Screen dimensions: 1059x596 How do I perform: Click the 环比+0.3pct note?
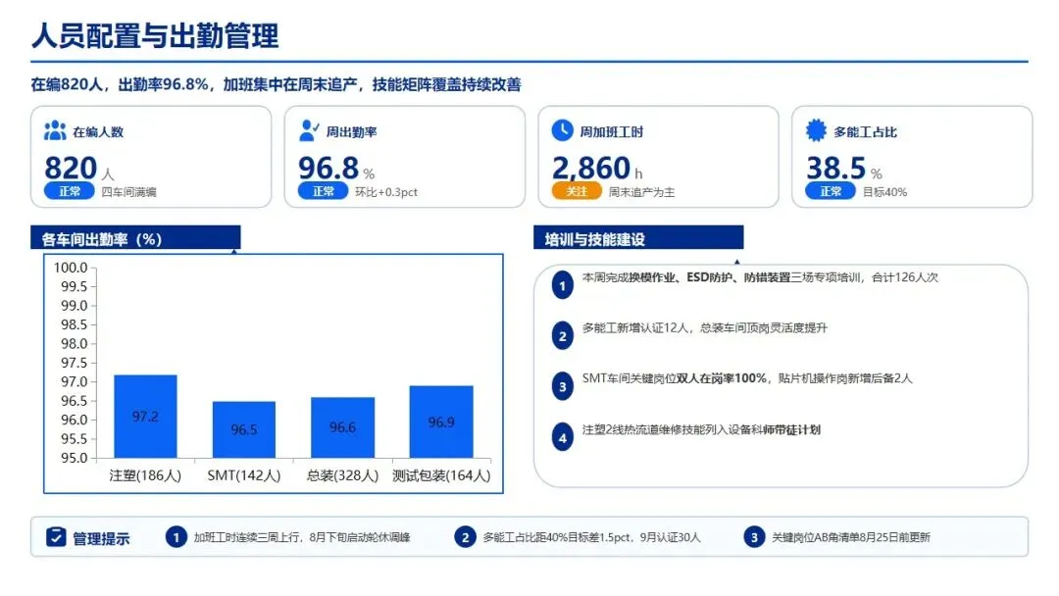(385, 192)
